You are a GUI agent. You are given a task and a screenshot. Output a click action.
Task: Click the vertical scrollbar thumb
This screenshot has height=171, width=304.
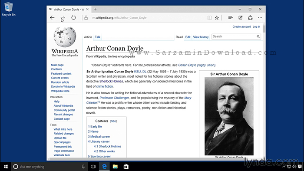[264, 29]
